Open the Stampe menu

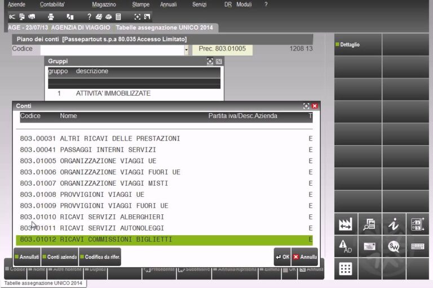click(x=140, y=4)
